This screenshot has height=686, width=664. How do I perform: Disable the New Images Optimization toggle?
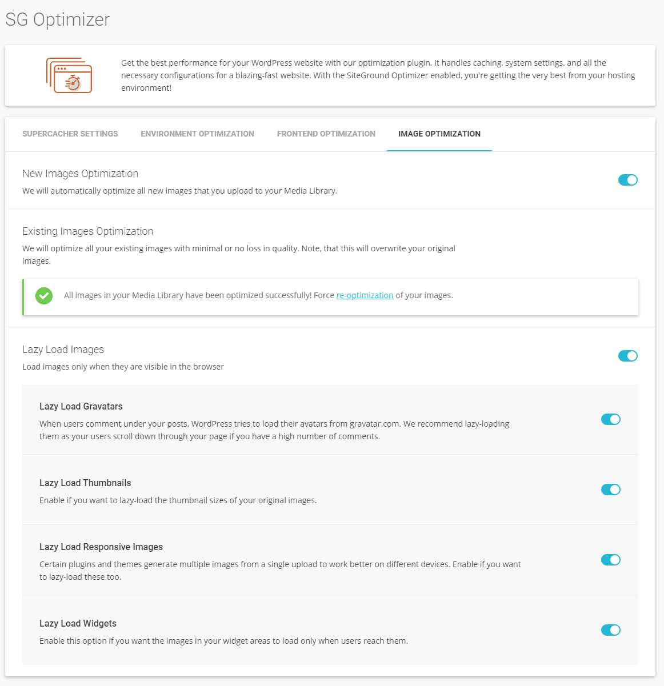coord(628,180)
